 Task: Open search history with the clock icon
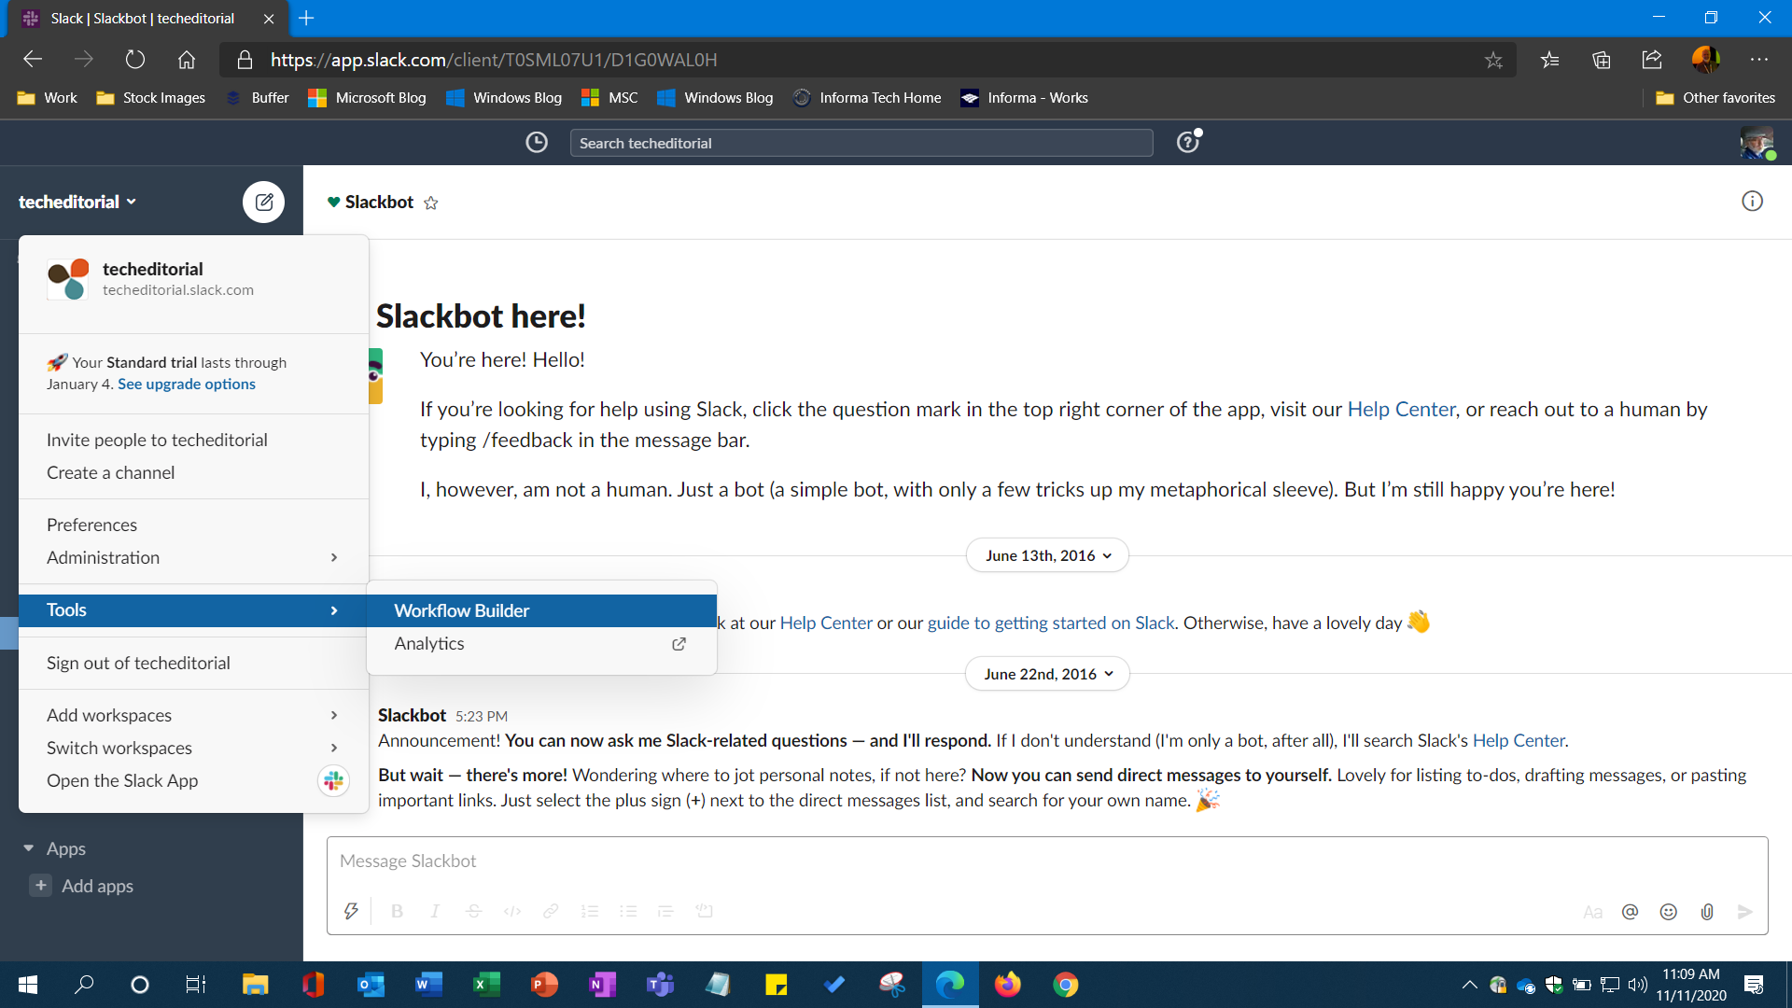537,142
